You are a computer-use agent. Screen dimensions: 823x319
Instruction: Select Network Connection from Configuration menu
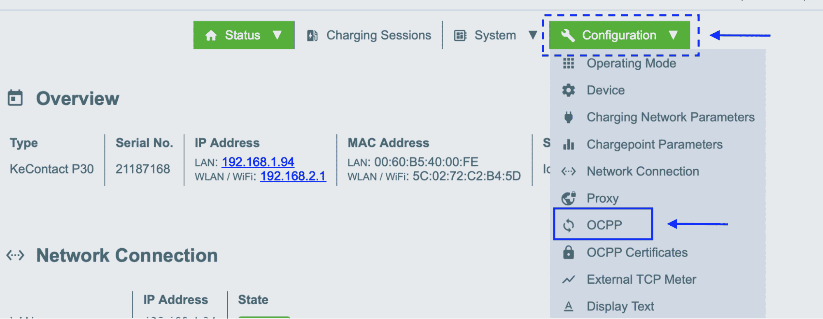coord(643,171)
